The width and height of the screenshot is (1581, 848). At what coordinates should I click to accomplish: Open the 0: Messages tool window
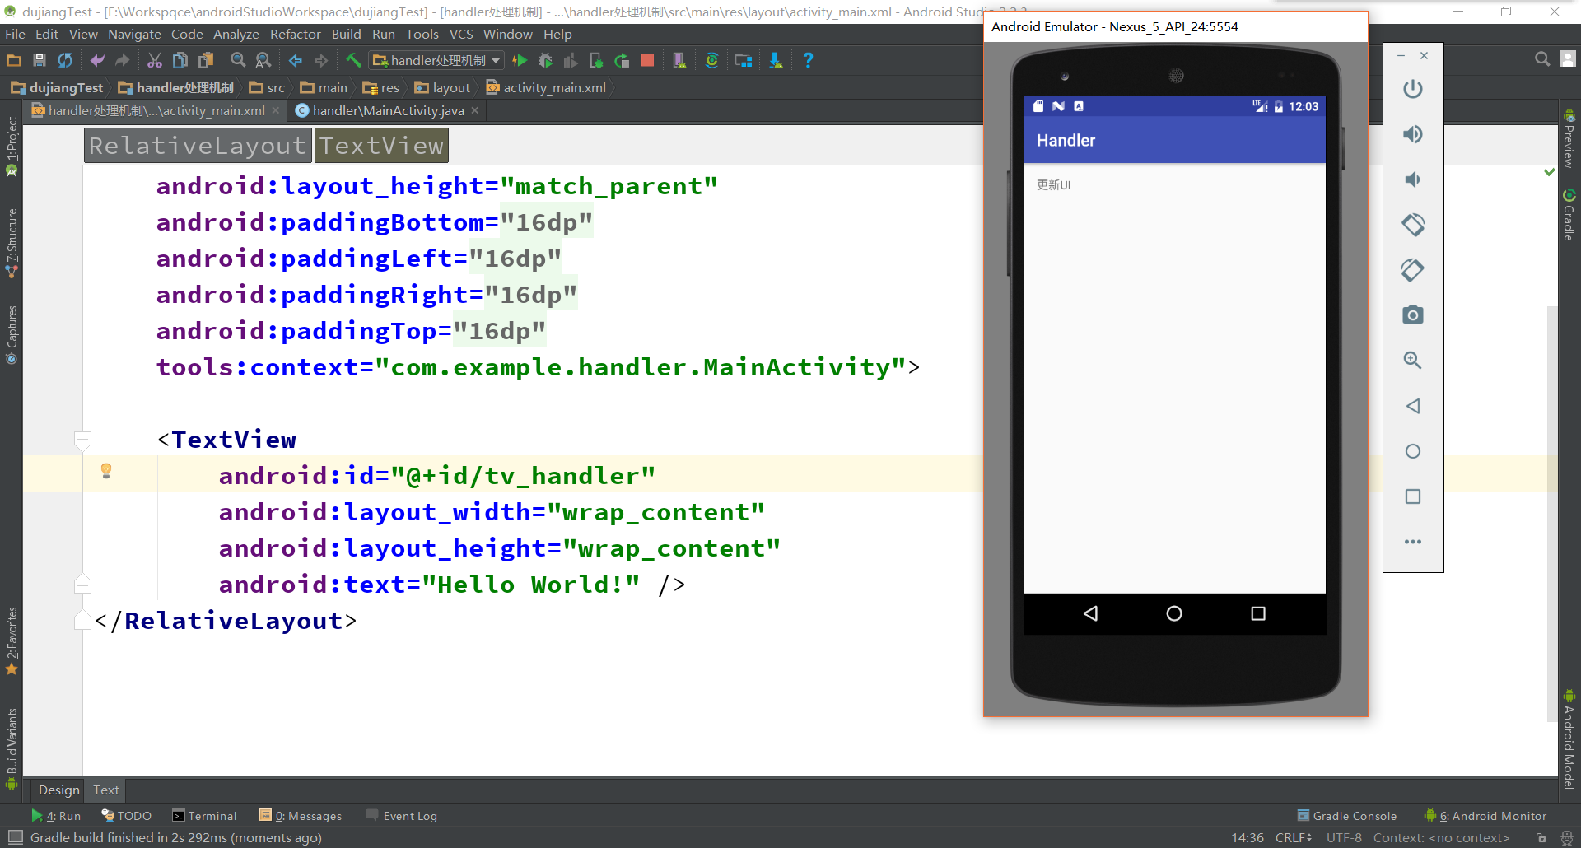[x=301, y=816]
